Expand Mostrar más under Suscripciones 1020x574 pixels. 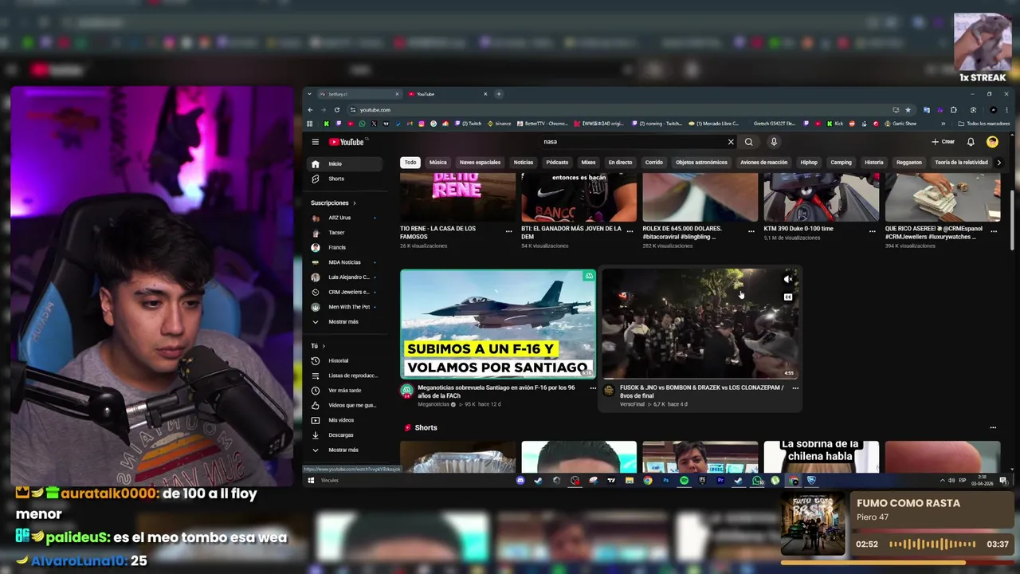(x=347, y=322)
